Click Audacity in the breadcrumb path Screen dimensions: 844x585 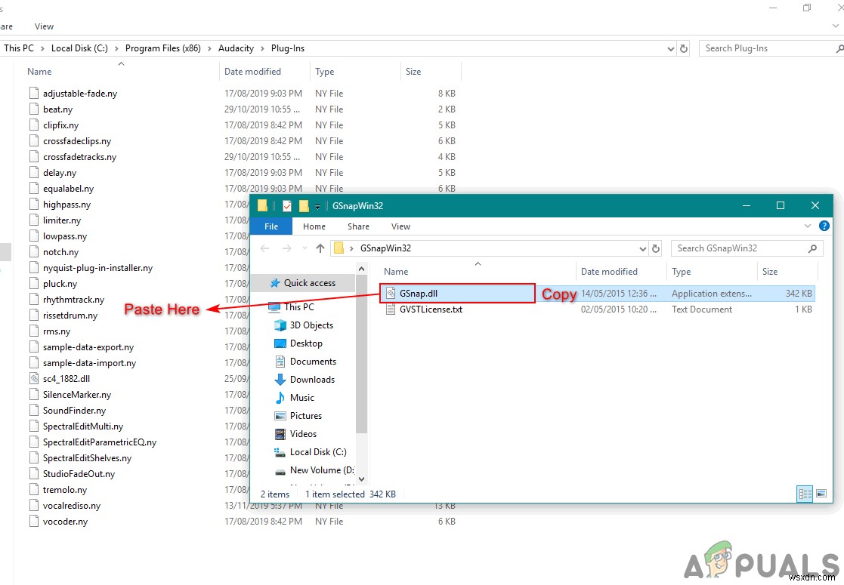236,48
